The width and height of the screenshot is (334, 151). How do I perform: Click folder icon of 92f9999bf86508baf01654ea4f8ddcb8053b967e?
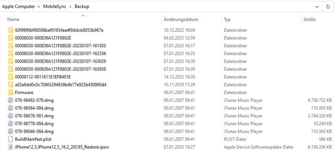point(11,30)
